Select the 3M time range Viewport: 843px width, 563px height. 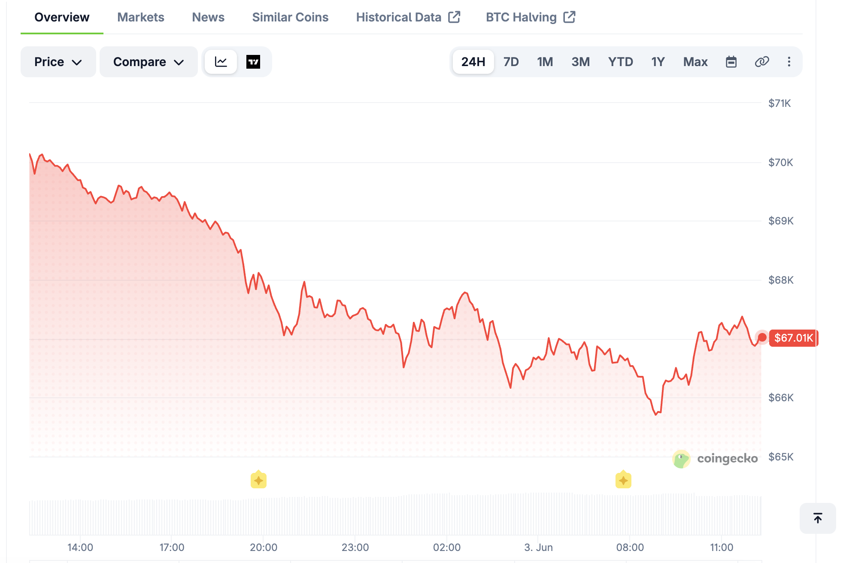click(580, 62)
